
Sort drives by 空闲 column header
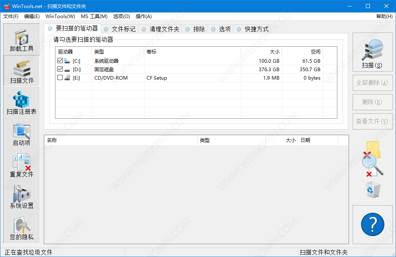[302, 51]
